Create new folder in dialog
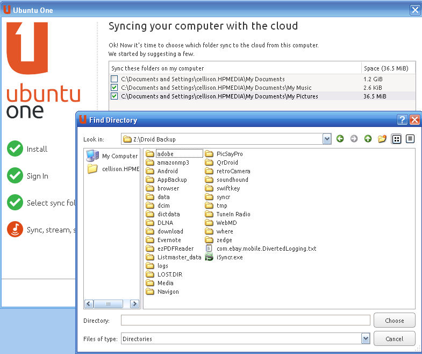Screen dimensions: 422x354 [x=382, y=139]
